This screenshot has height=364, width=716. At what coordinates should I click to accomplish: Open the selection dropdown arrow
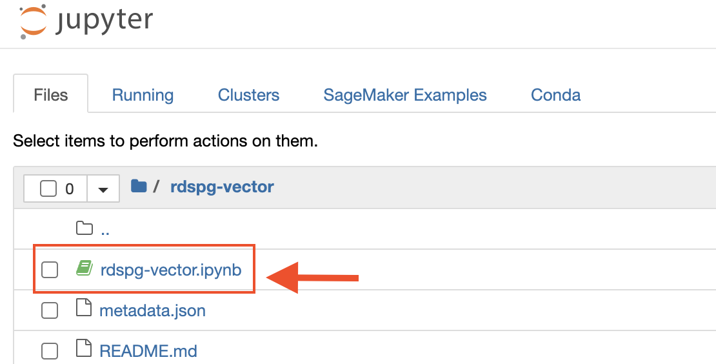(x=103, y=188)
